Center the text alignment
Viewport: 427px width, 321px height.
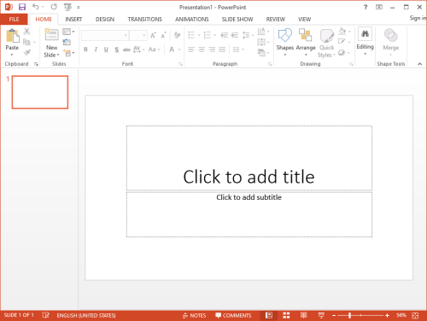(202, 50)
